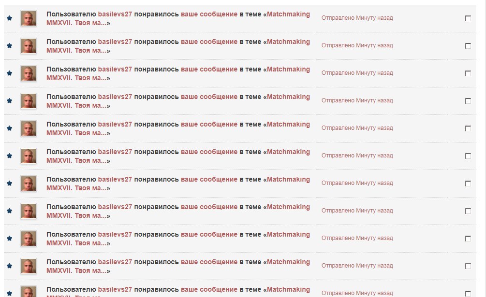
Task: Click the star icon in the fifth notification row
Action: click(9, 128)
